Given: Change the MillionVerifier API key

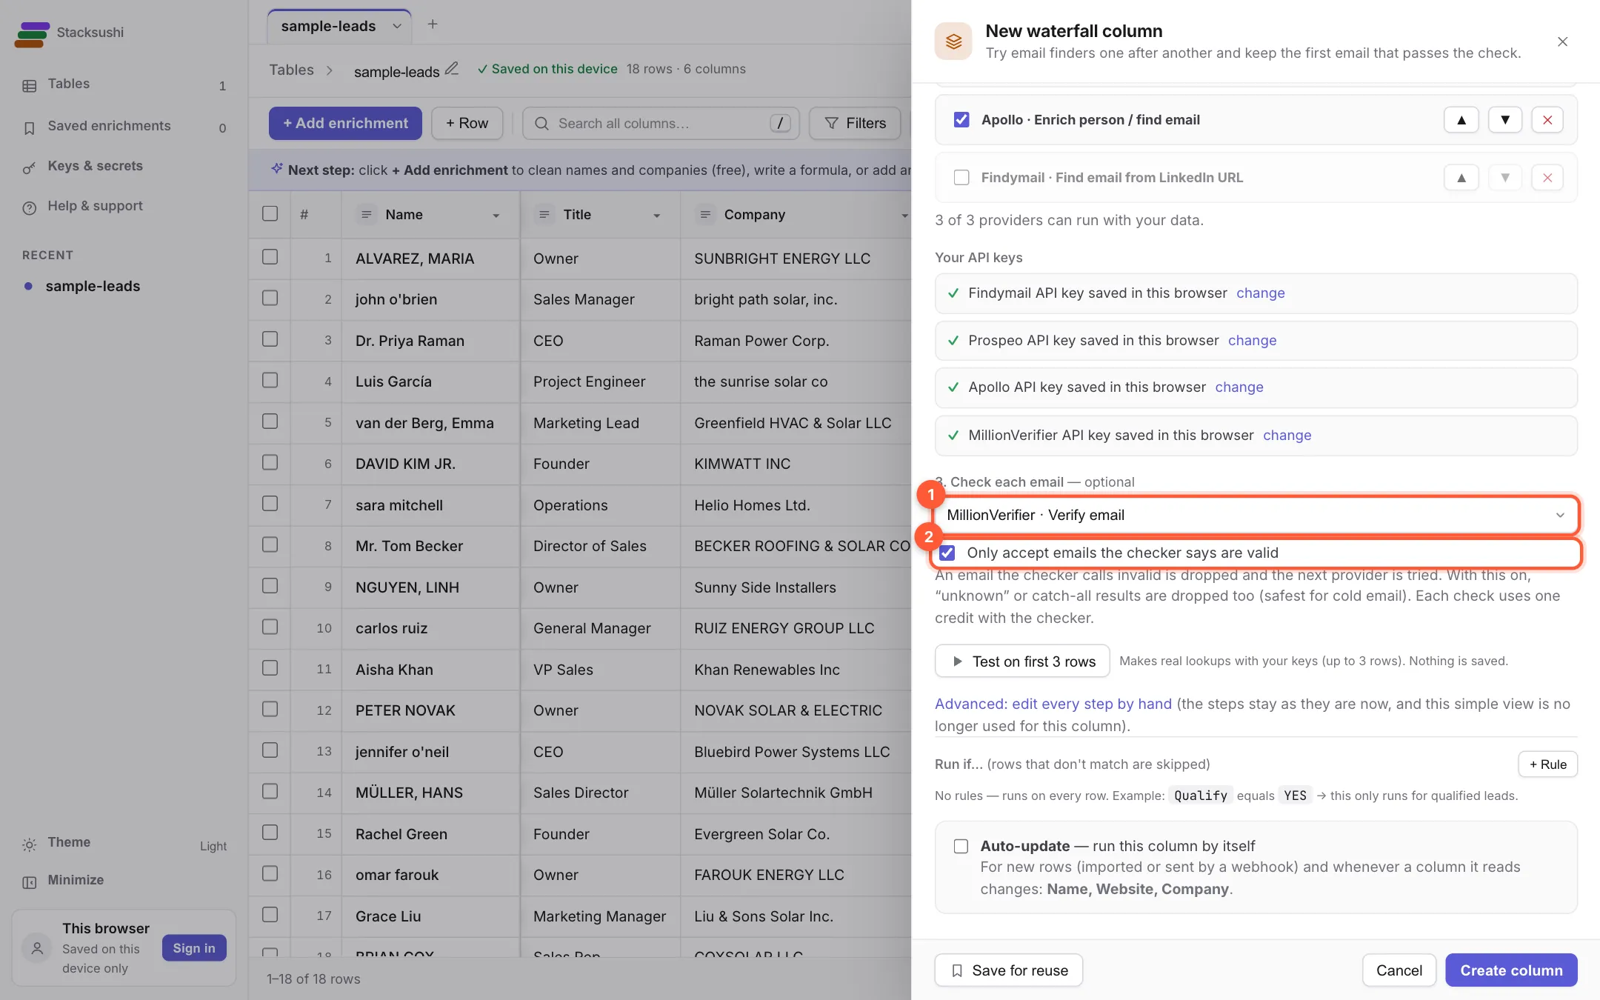Looking at the screenshot, I should [1287, 436].
